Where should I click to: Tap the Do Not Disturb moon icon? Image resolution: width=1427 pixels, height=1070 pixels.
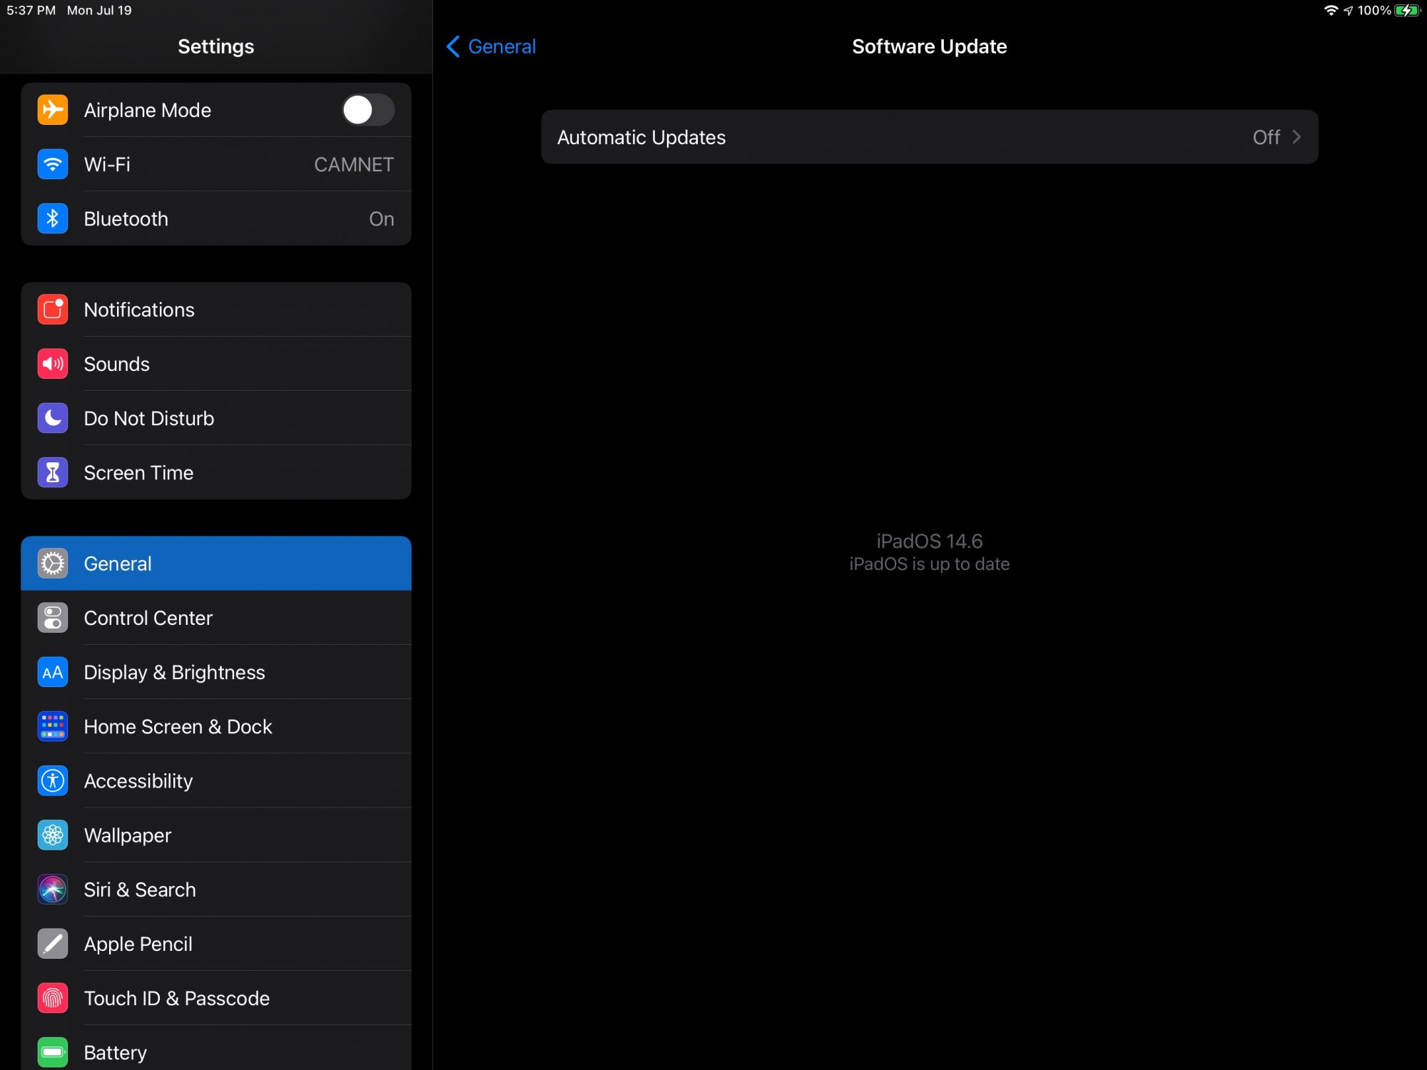(x=53, y=418)
